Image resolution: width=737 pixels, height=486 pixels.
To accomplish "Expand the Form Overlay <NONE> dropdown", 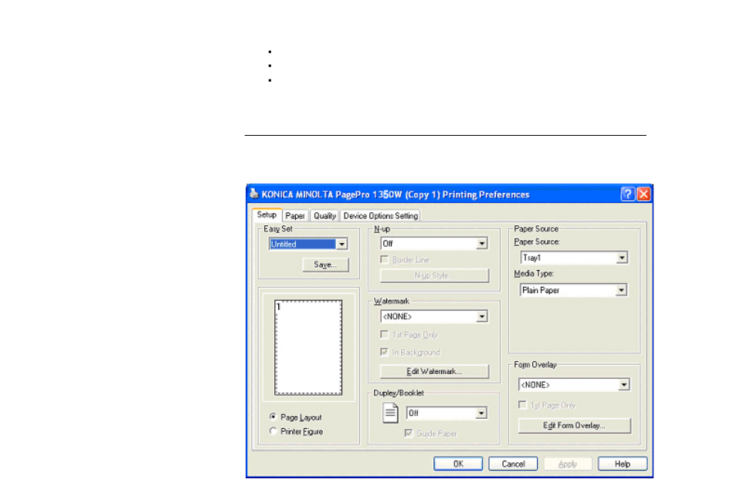I will [623, 385].
